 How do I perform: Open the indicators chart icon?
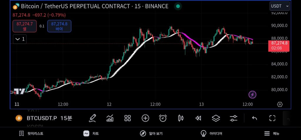pos(110,118)
